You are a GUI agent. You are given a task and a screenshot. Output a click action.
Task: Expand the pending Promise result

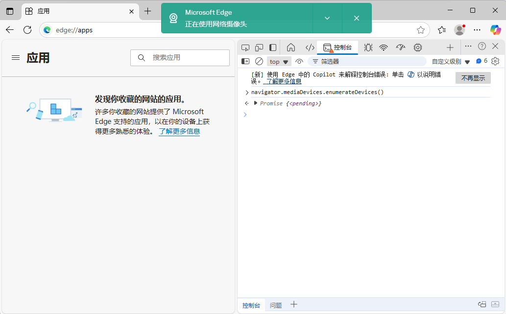(256, 103)
